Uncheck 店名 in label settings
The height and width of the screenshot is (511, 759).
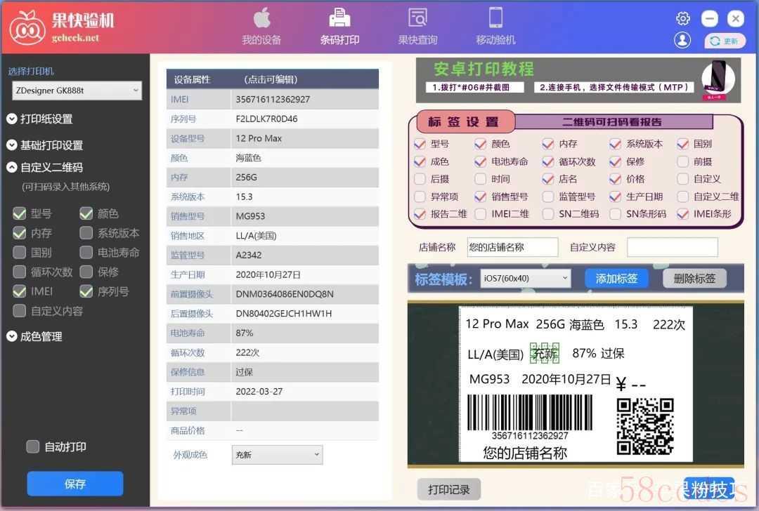coord(548,179)
